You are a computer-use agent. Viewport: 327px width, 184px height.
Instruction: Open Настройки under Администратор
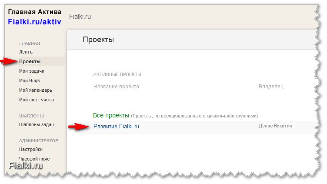(31, 149)
